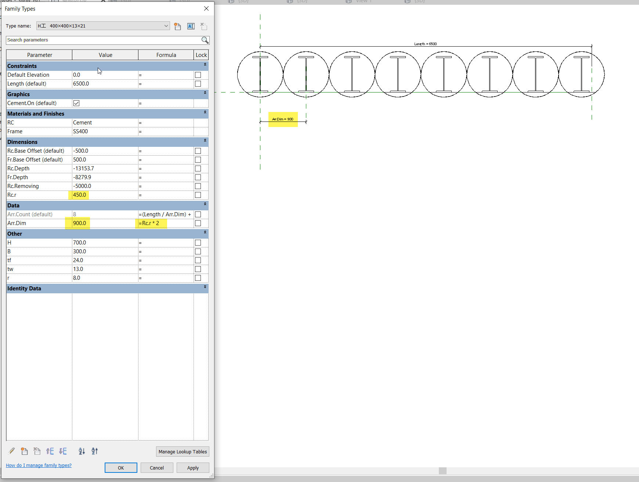Collapse the Dimensions section

(x=205, y=141)
